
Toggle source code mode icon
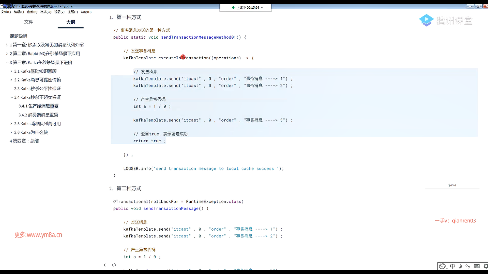(x=114, y=265)
